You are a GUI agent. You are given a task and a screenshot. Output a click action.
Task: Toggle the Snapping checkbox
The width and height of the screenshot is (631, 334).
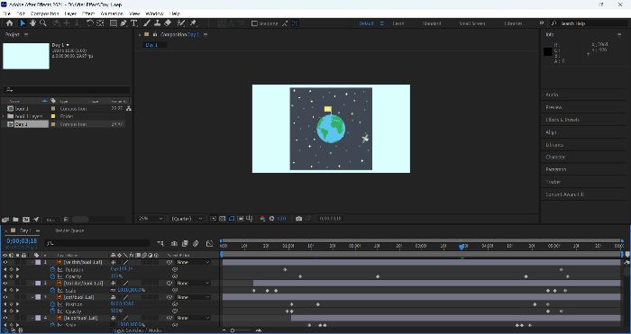coord(254,23)
